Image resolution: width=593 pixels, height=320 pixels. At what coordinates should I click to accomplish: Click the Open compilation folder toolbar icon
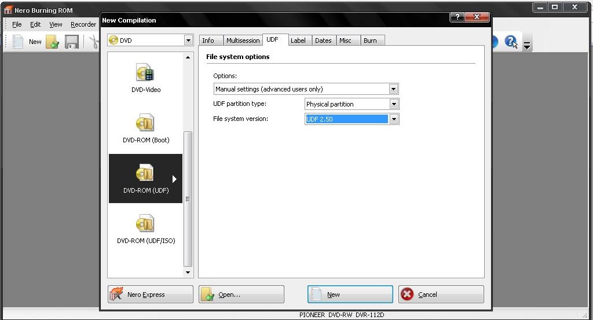click(x=53, y=42)
